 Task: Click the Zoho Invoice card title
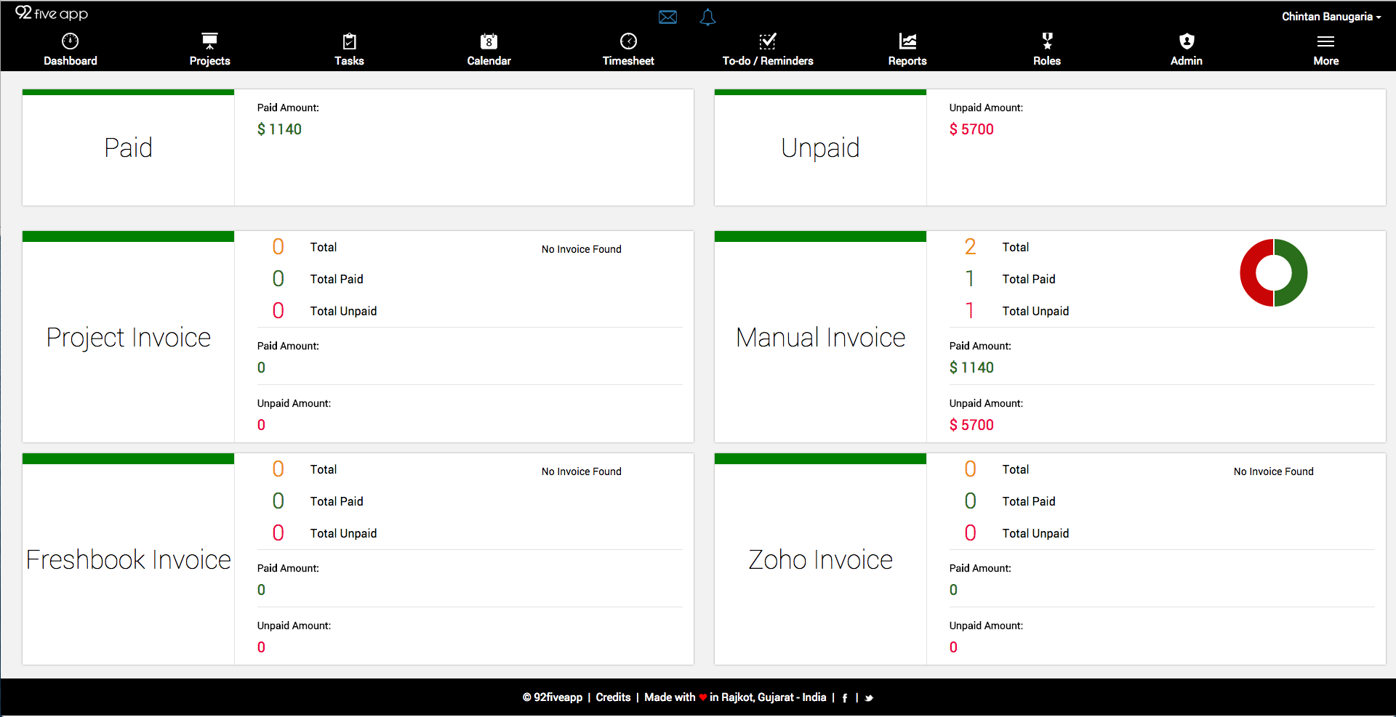point(820,559)
